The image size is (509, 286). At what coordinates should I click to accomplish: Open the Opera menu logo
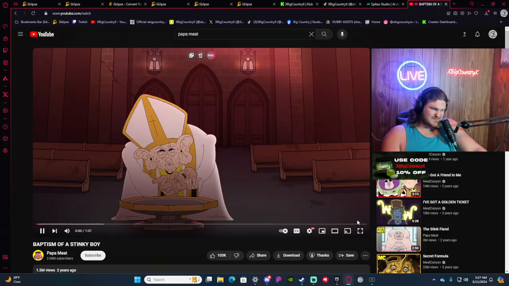pyautogui.click(x=5, y=5)
